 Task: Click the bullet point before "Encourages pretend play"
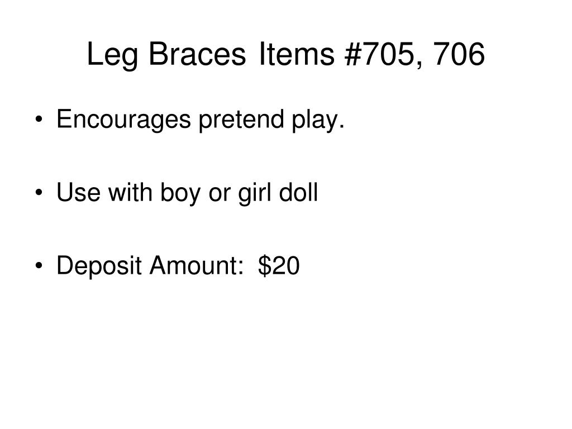(x=39, y=120)
